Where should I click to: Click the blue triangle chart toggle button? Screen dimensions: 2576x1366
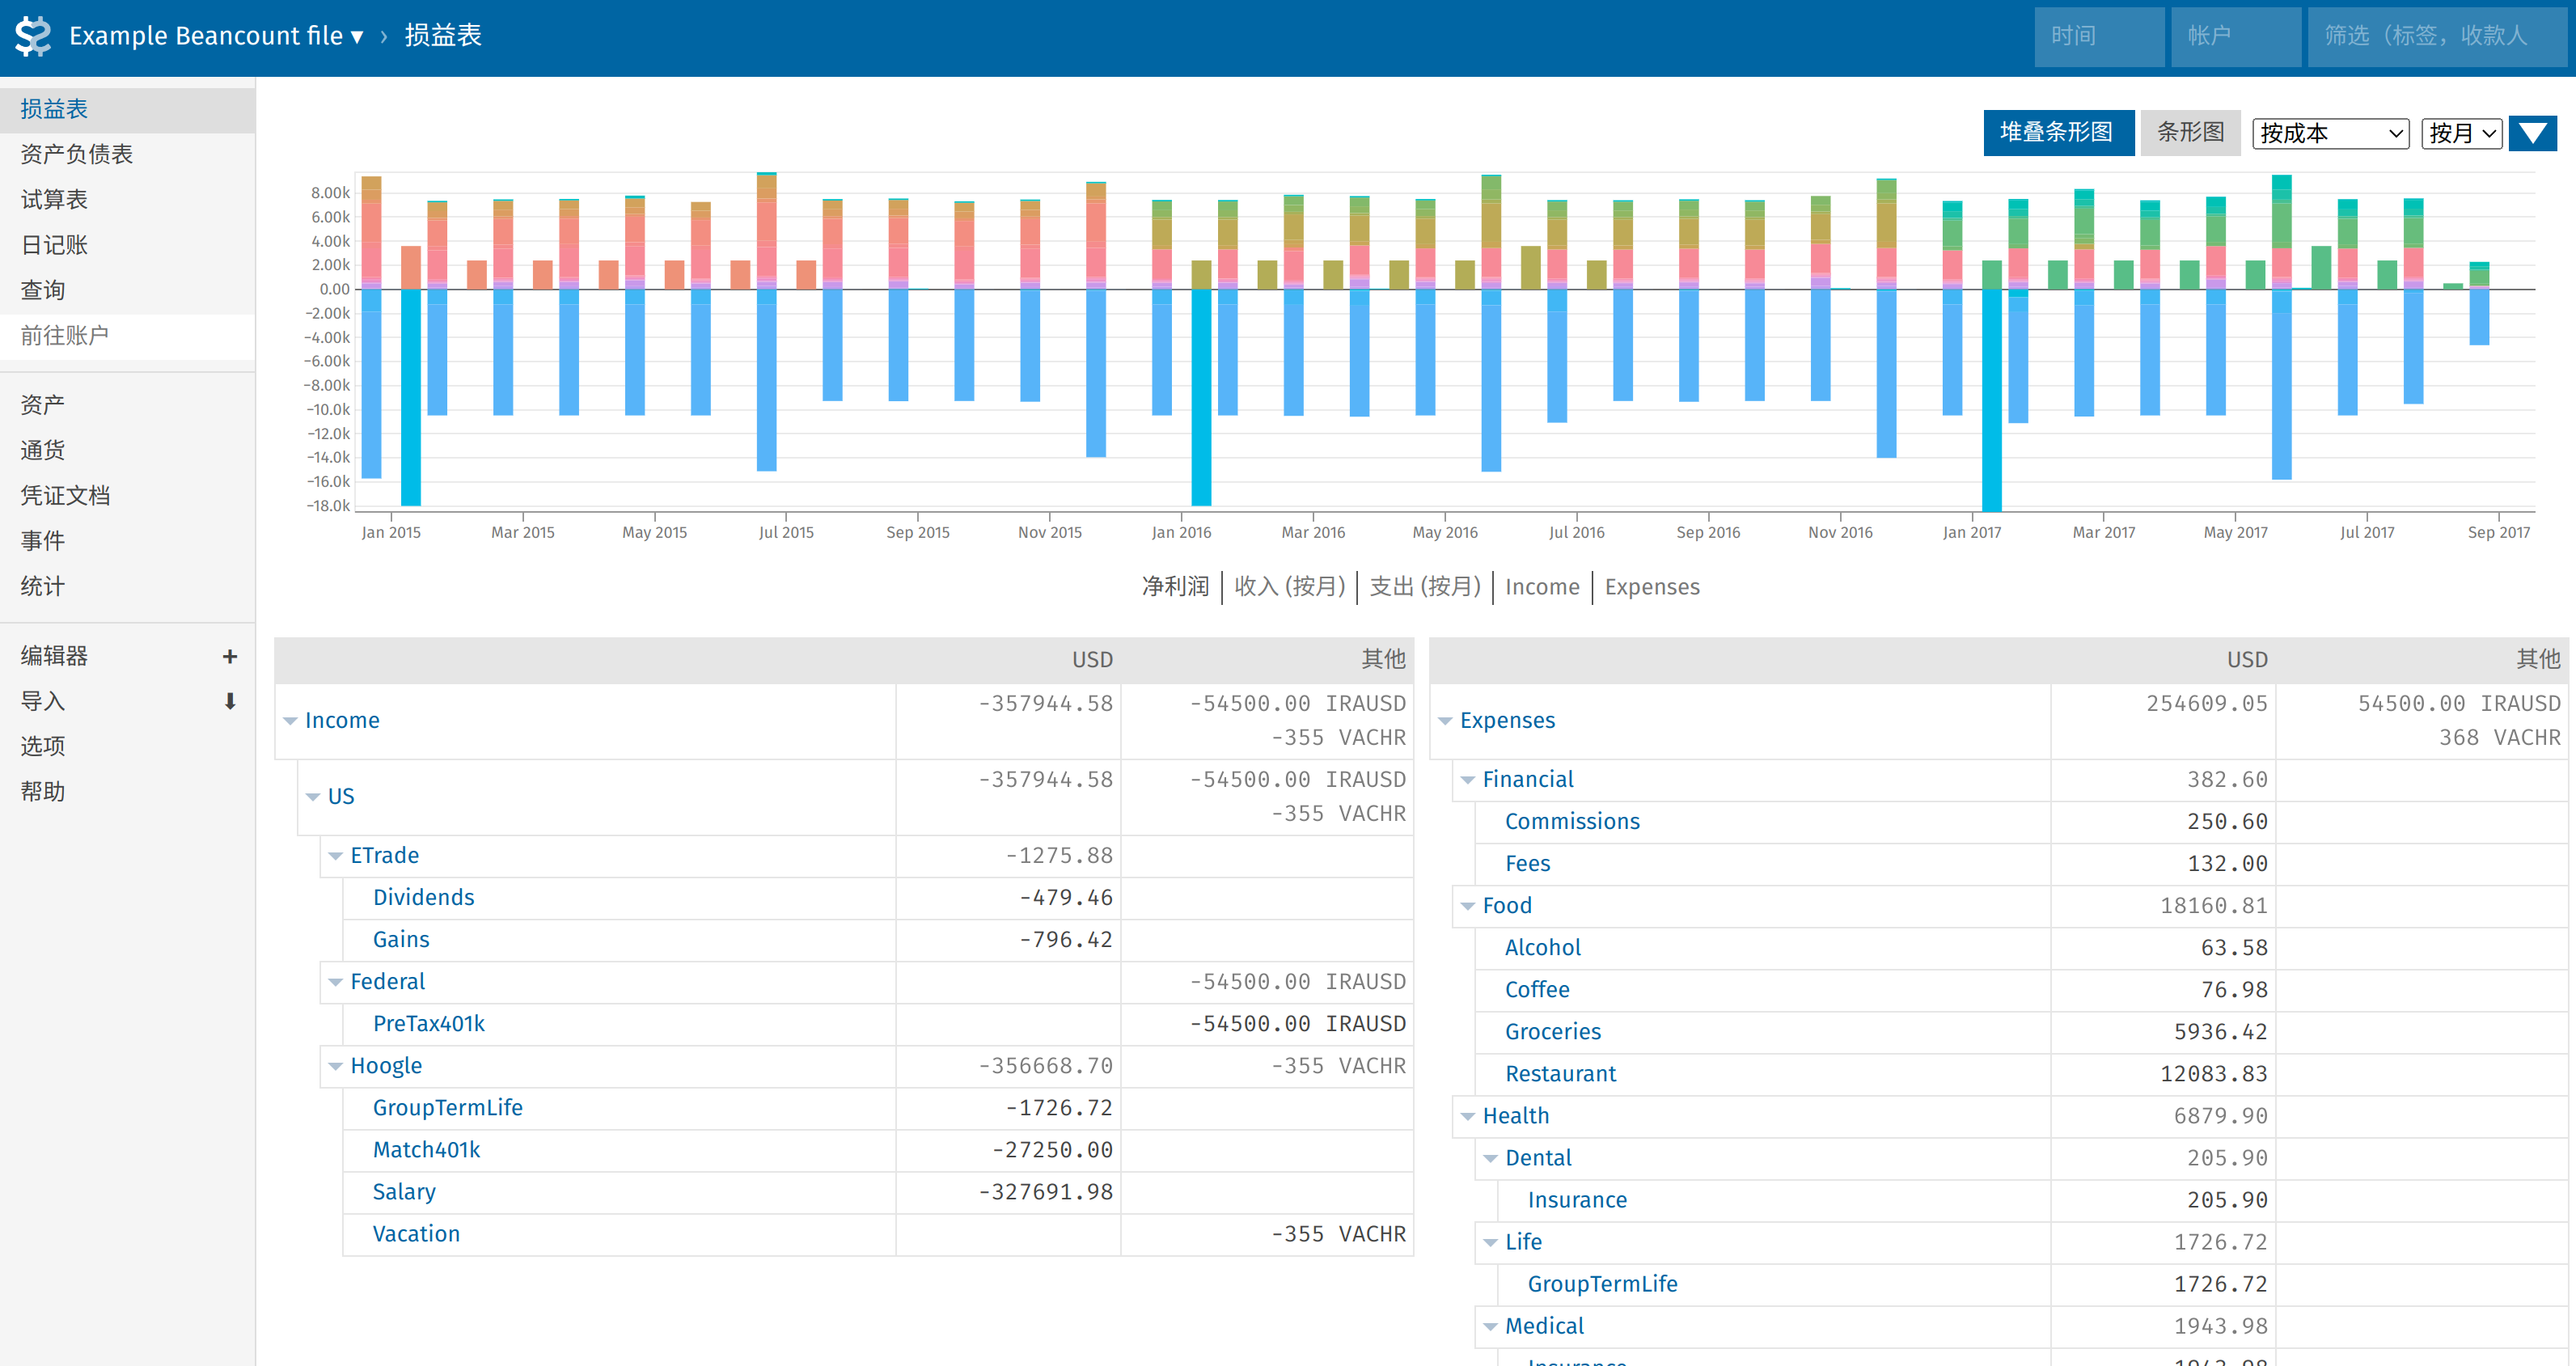point(2532,133)
